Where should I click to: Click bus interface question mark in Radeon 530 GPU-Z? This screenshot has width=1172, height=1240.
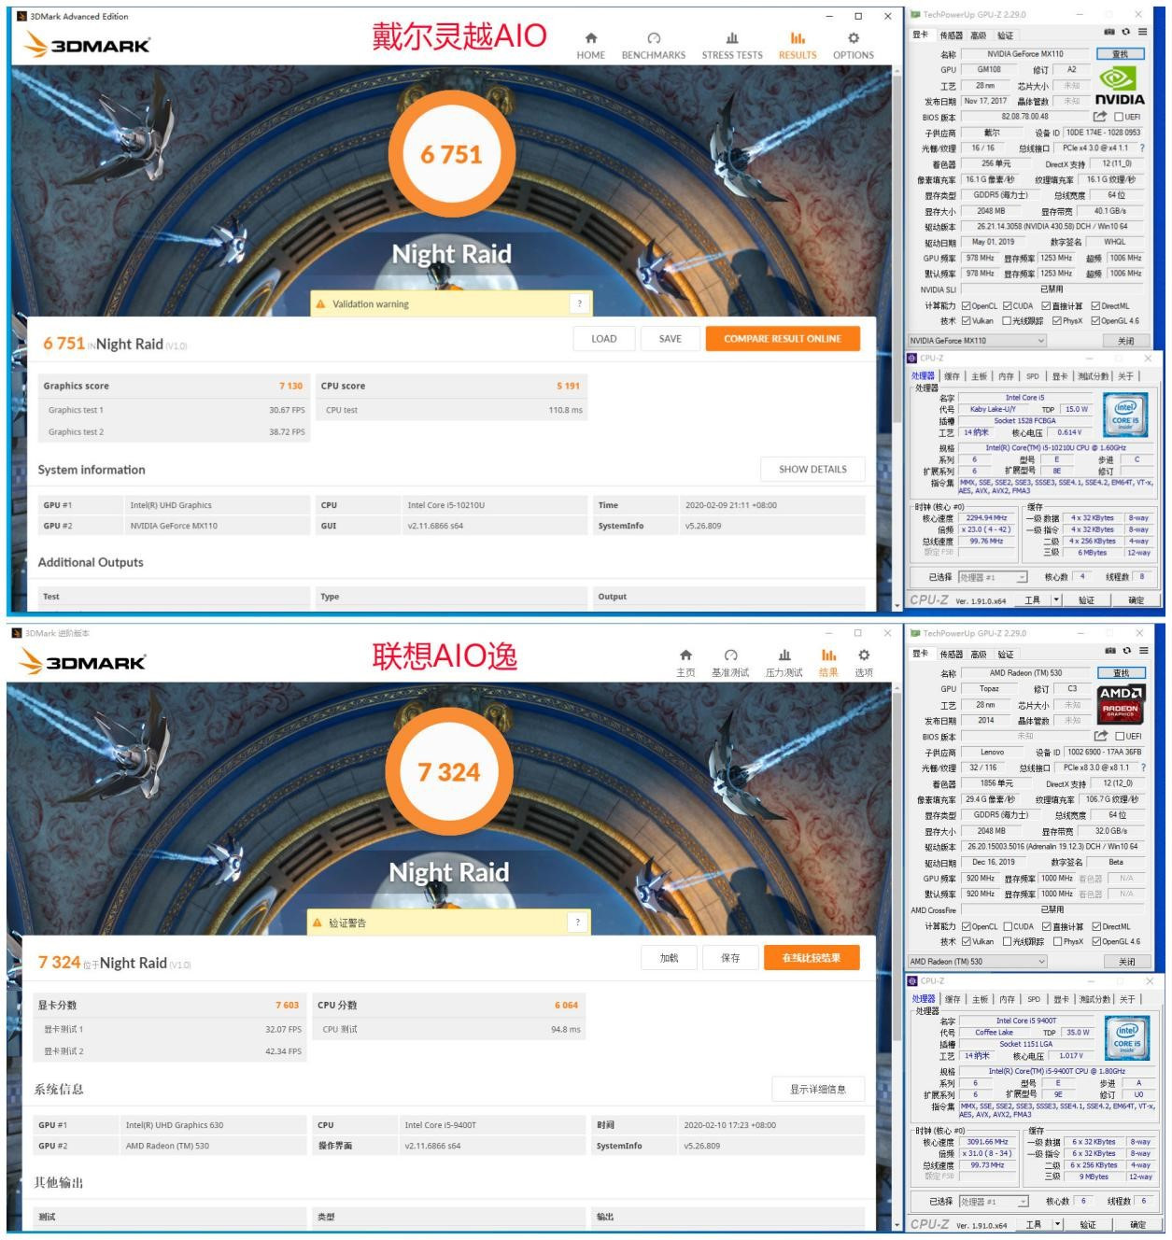1142,768
